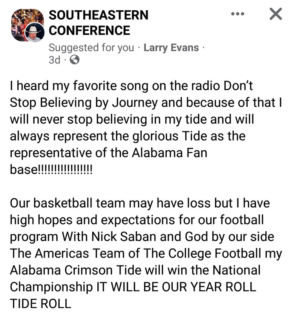
Task: Click the line 'Alabama Crimson Tide will win'
Action: pos(135,270)
